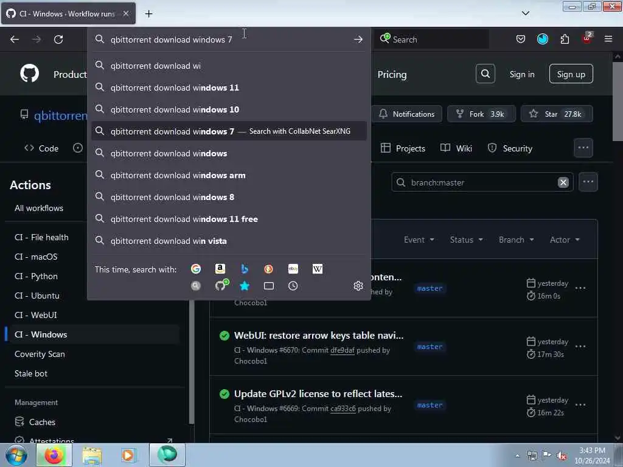Go back to the previous page
623x467 pixels.
click(15, 40)
